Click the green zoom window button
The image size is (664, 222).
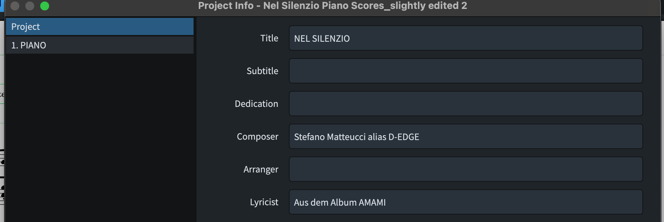coord(45,6)
